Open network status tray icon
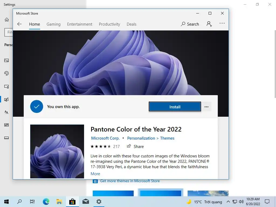 pyautogui.click(x=235, y=202)
